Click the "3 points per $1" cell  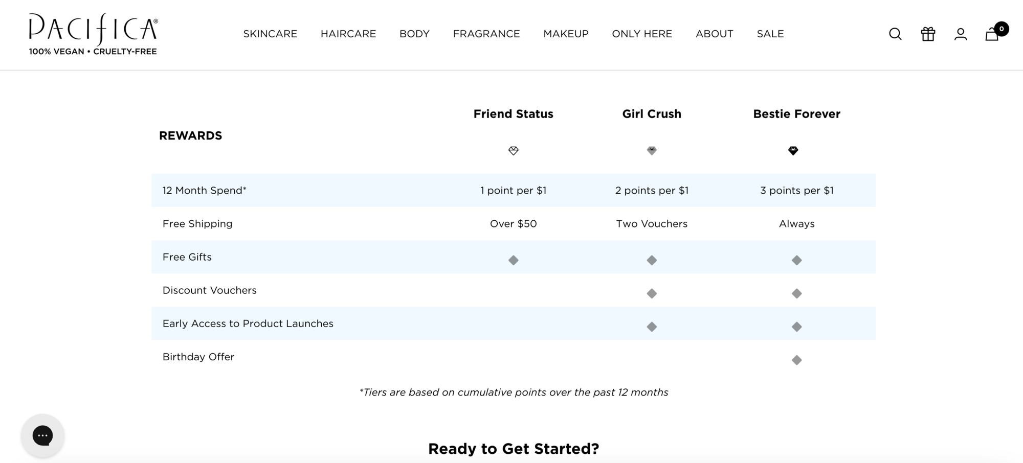(x=797, y=191)
